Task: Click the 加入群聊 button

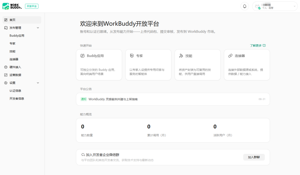Action: 254,157
